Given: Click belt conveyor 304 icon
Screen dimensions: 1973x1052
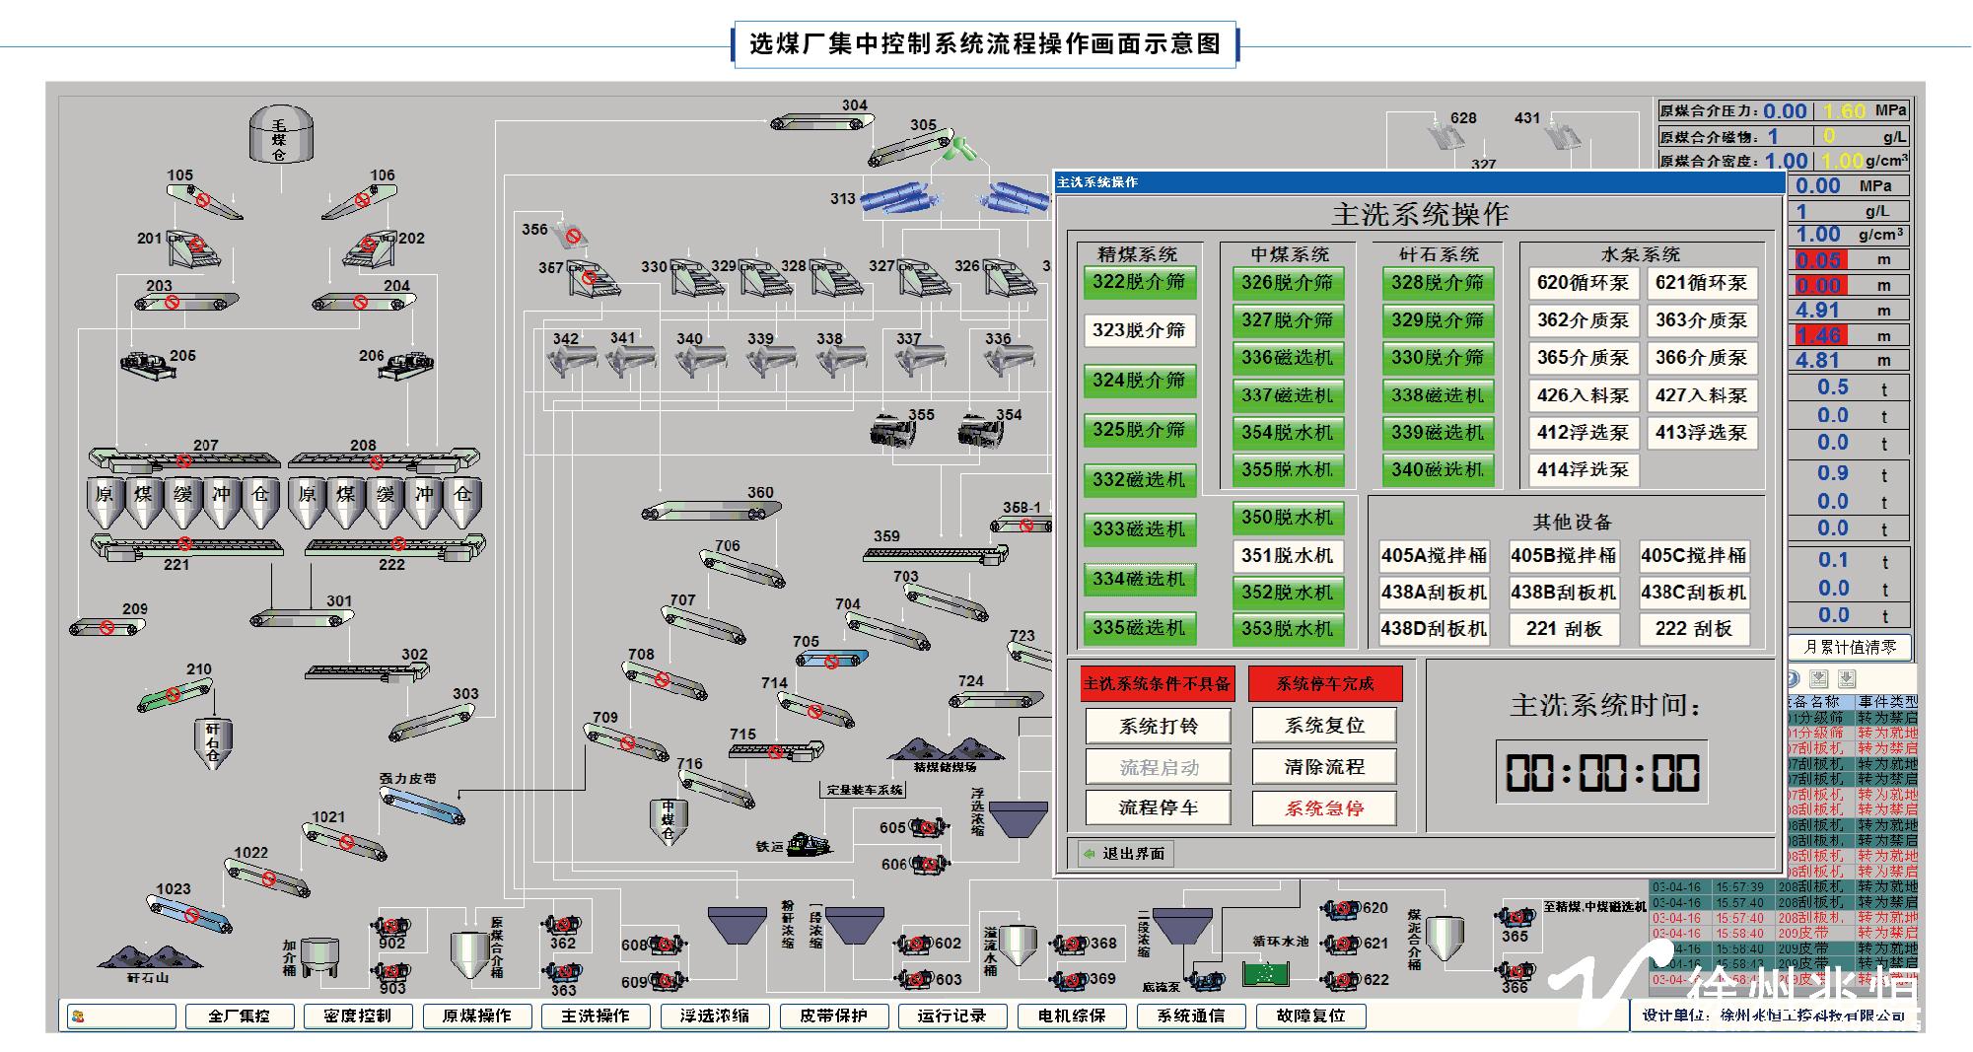Looking at the screenshot, I should [x=820, y=121].
